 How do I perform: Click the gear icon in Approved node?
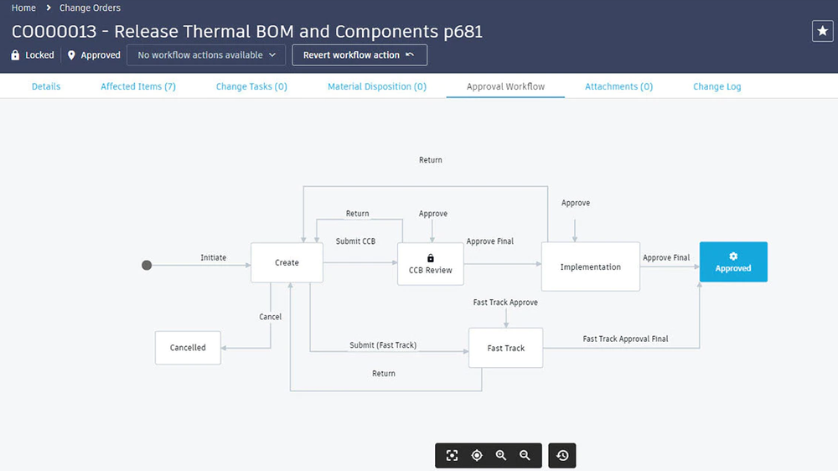click(x=733, y=256)
